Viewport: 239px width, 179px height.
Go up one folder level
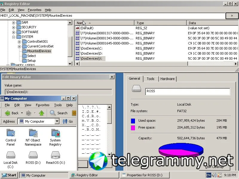coord(42,113)
